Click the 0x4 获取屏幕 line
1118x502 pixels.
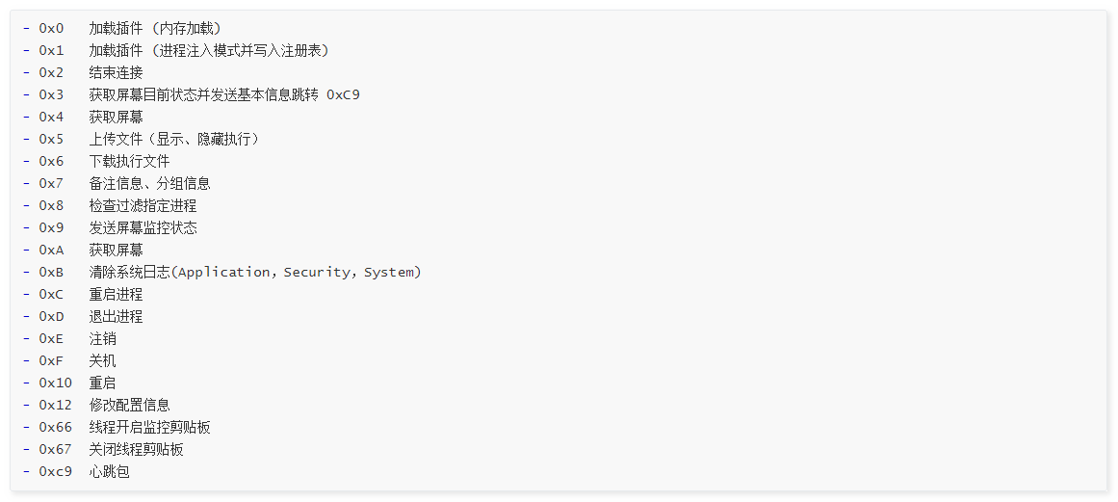(116, 117)
